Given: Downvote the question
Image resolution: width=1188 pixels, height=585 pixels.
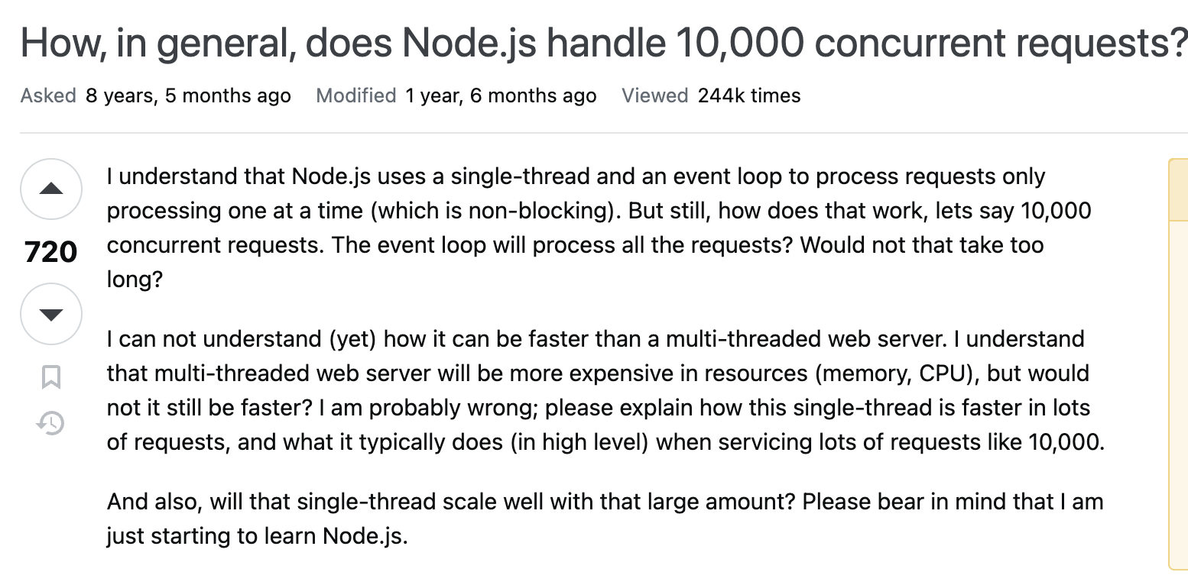Looking at the screenshot, I should coord(50,314).
